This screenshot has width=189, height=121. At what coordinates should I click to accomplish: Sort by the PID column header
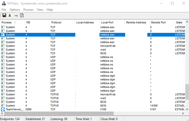37,22
